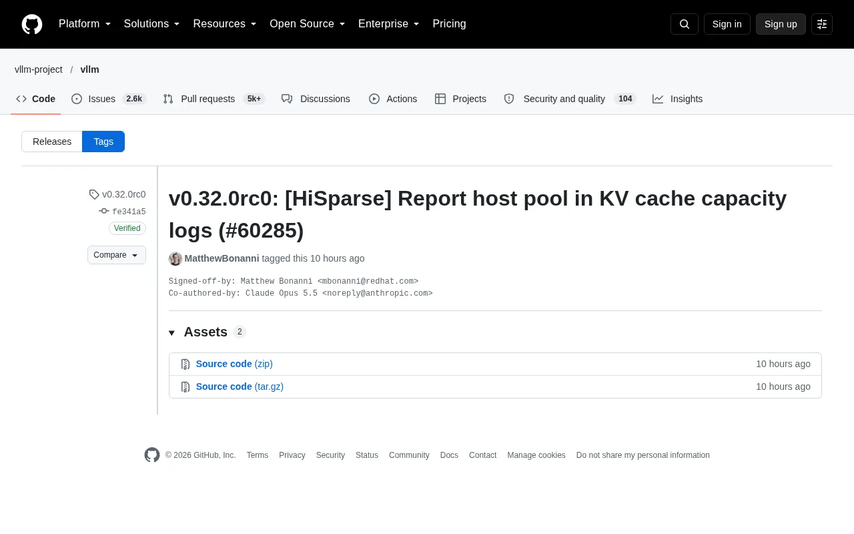The width and height of the screenshot is (854, 534).
Task: Open the search magnifier button
Action: pos(685,24)
